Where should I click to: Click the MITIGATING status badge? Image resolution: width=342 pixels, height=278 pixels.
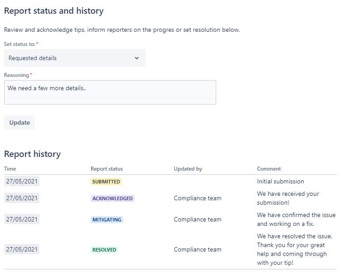pos(107,220)
